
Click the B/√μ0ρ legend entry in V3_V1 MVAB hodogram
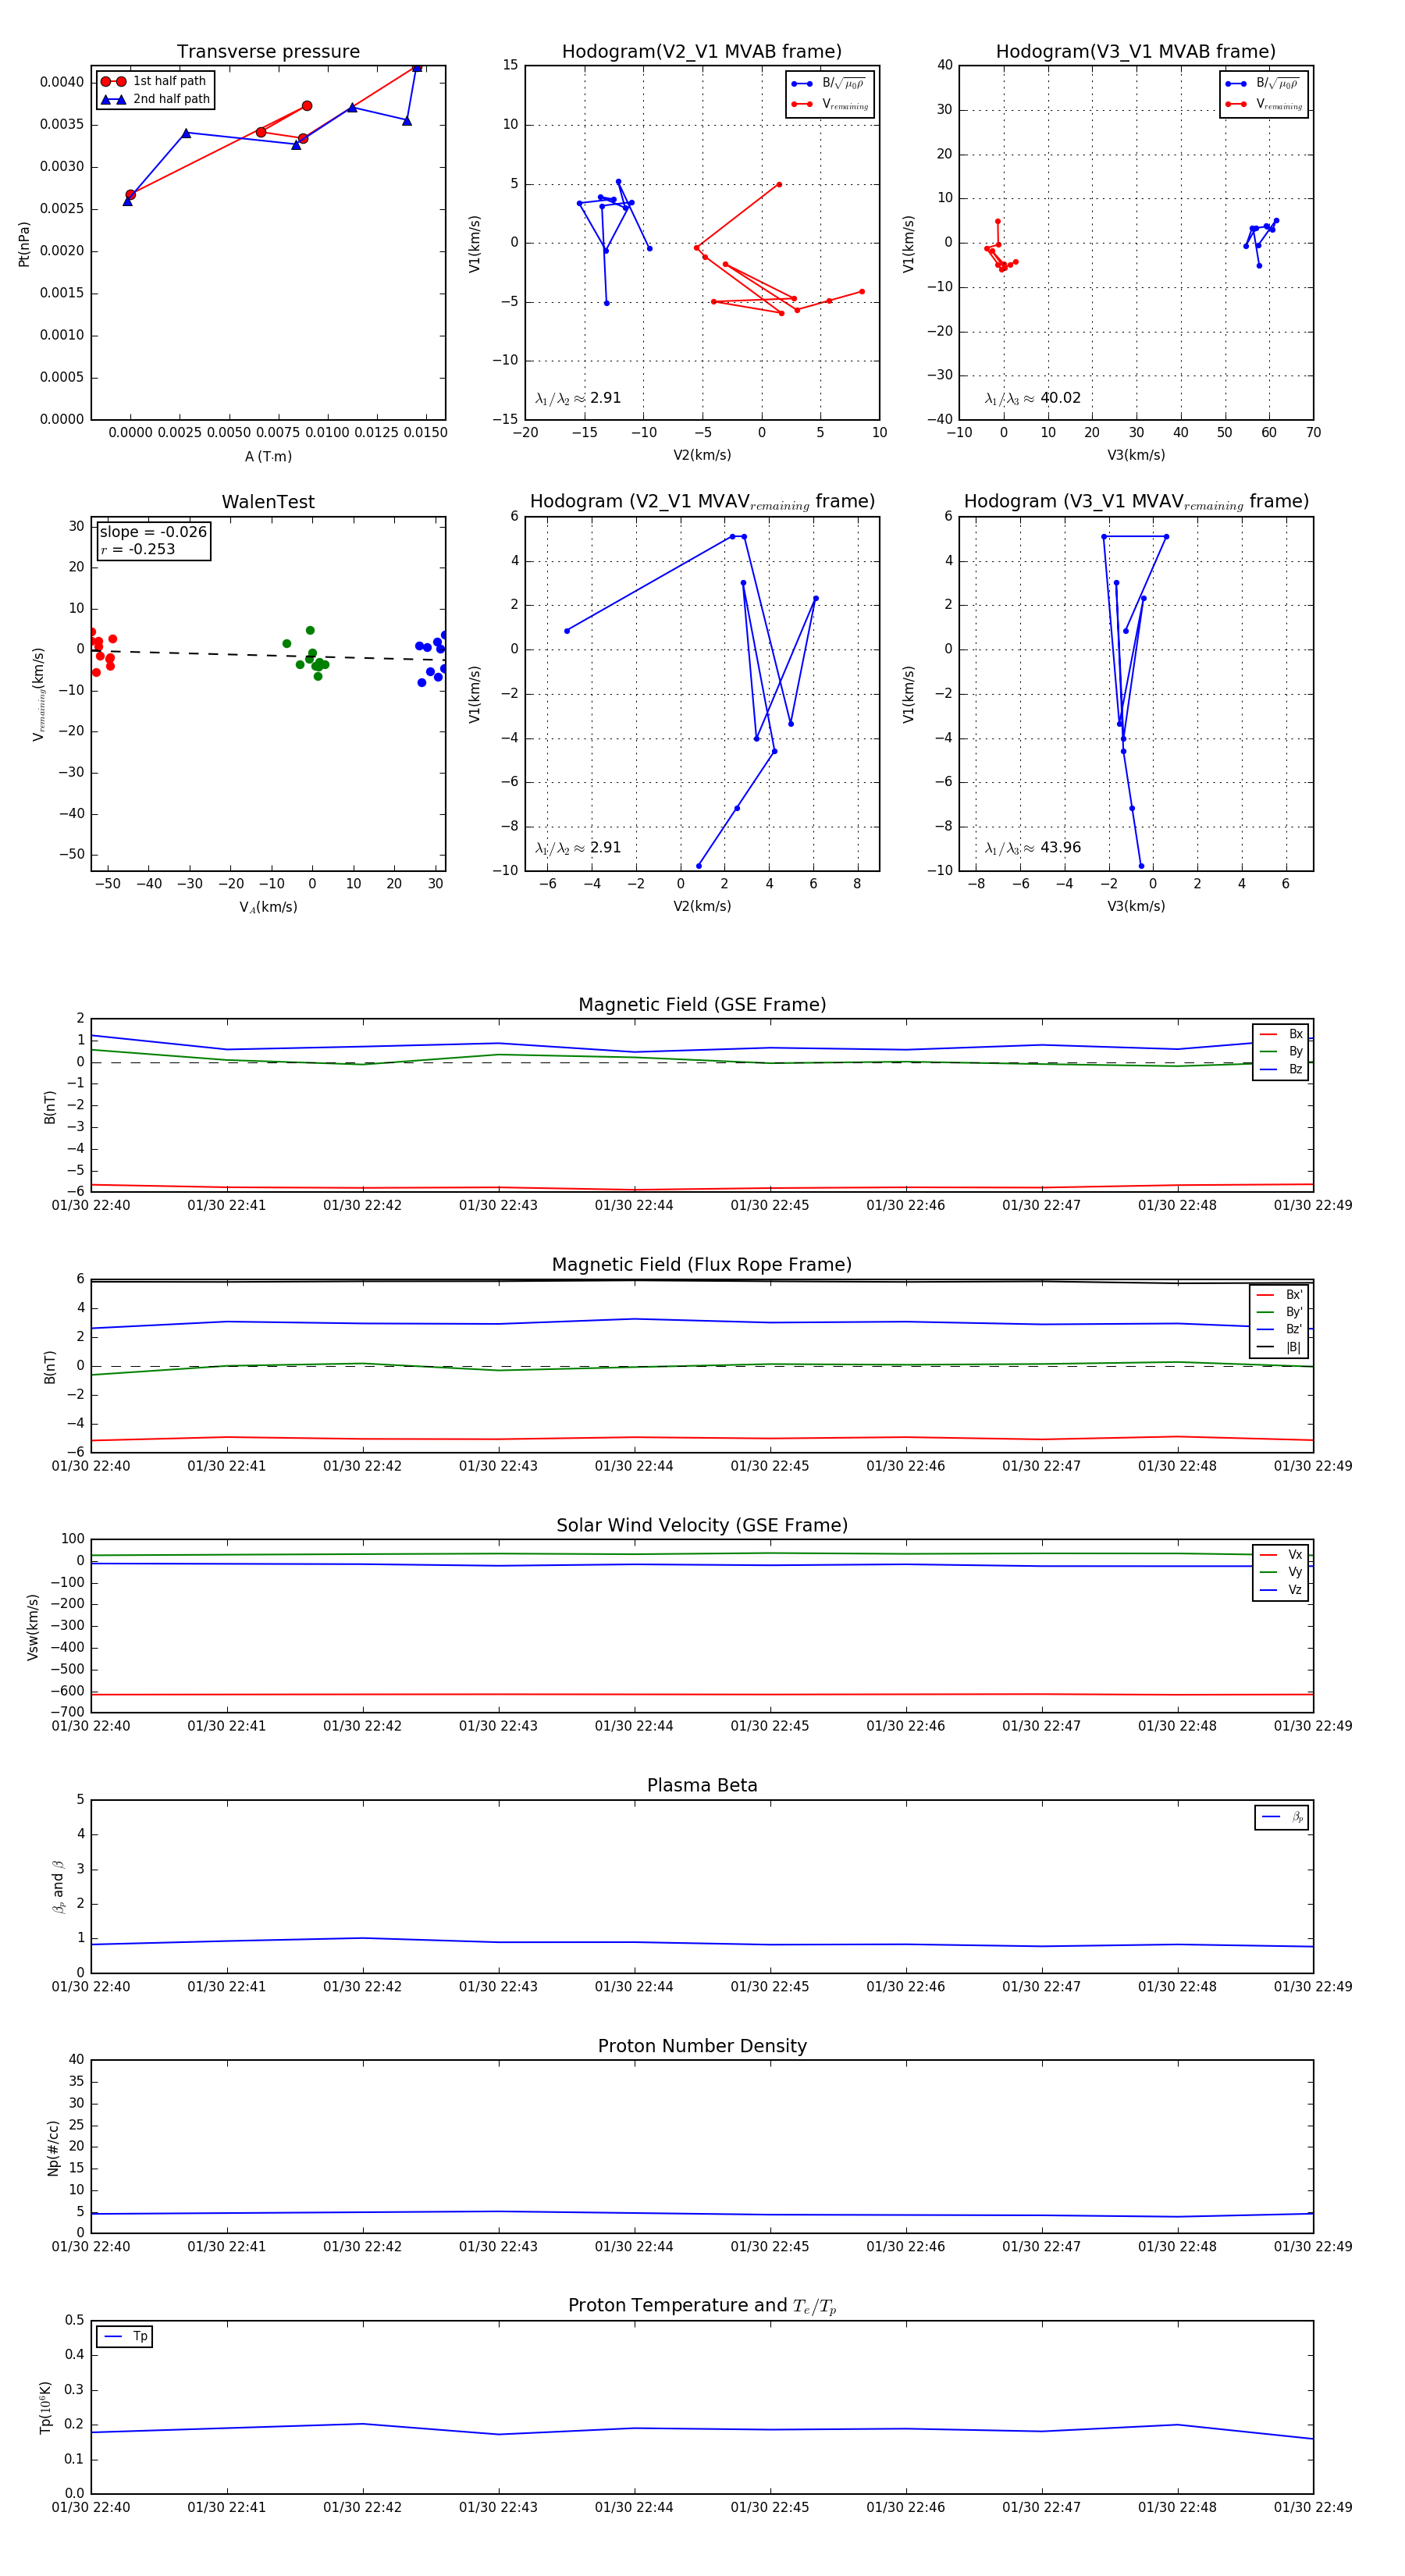pyautogui.click(x=1264, y=83)
